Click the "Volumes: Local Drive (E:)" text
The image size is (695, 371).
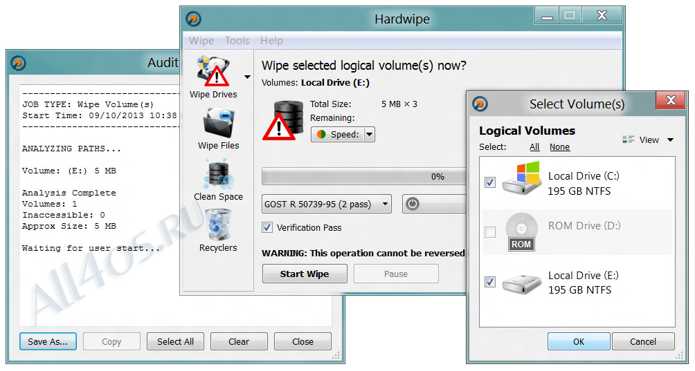[x=315, y=83]
